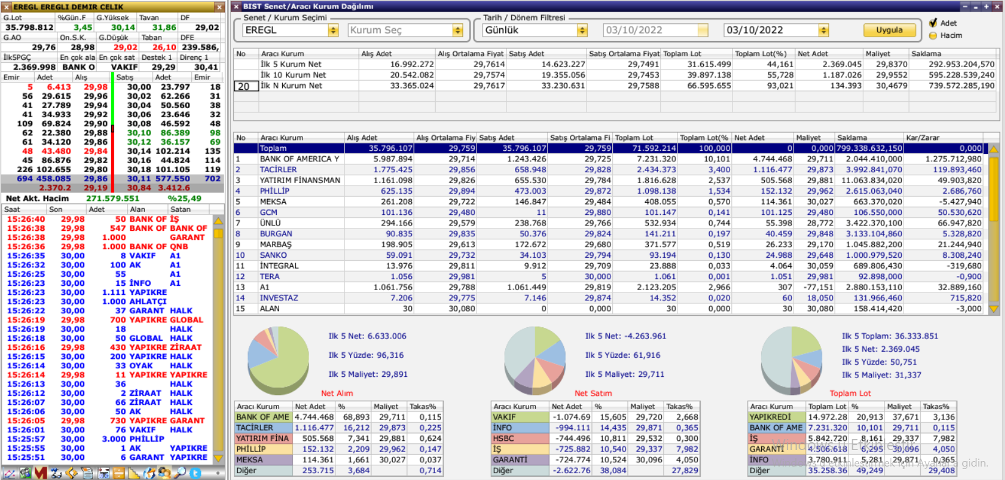
Task: Click YAPIKREDİ row in the Toplam Lot table
Action: [x=852, y=417]
